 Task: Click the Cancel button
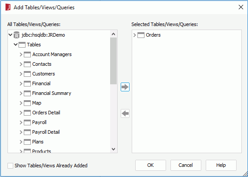[x=186, y=165]
